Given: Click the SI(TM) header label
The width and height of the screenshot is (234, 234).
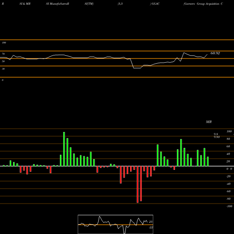Looking at the screenshot, I should [x=89, y=4].
